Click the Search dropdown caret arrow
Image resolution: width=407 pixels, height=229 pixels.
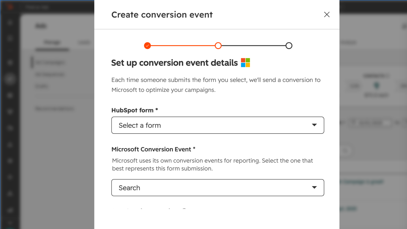point(314,188)
